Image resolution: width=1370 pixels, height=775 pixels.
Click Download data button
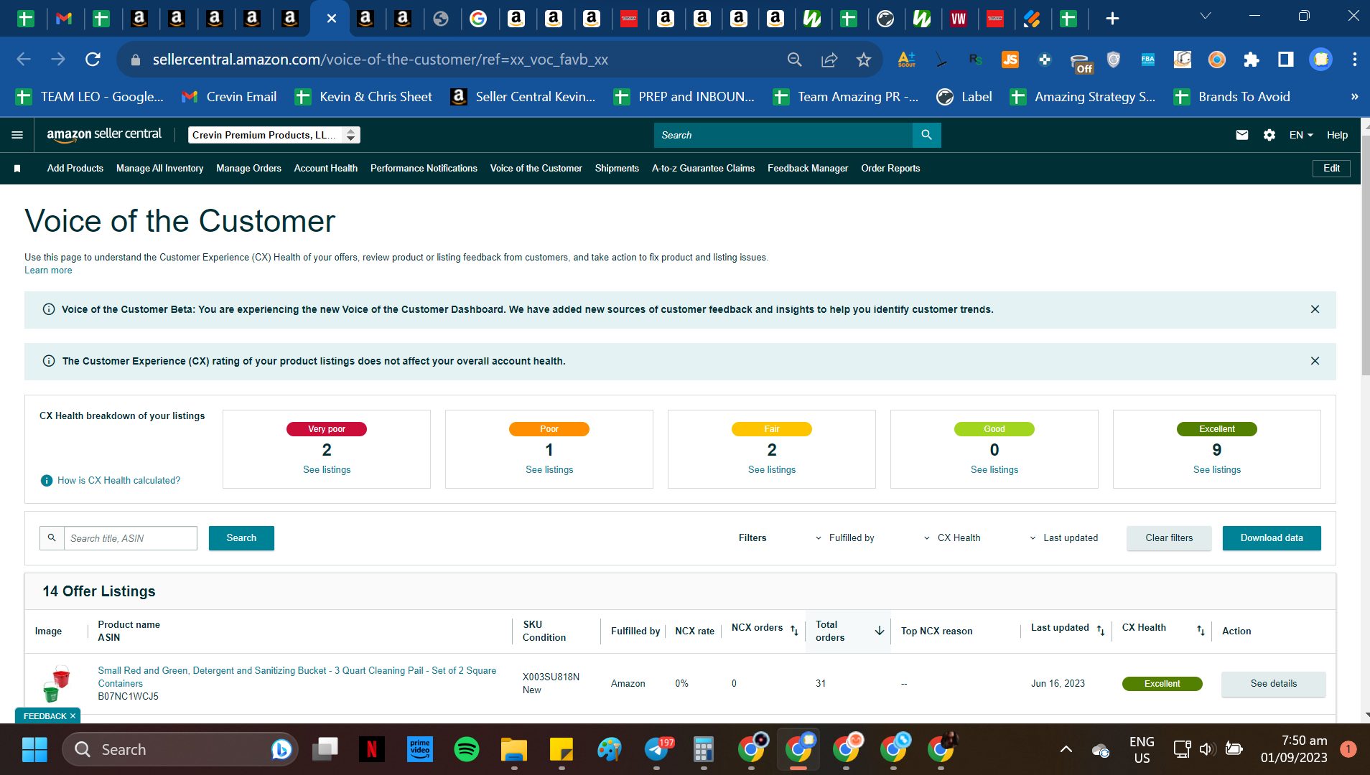[x=1272, y=538]
